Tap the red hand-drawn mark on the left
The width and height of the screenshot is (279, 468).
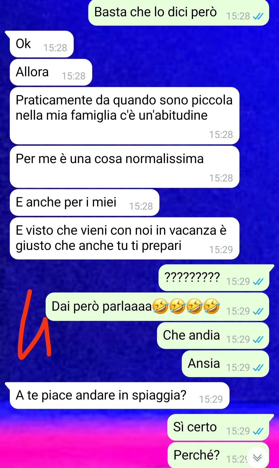pos(34,324)
